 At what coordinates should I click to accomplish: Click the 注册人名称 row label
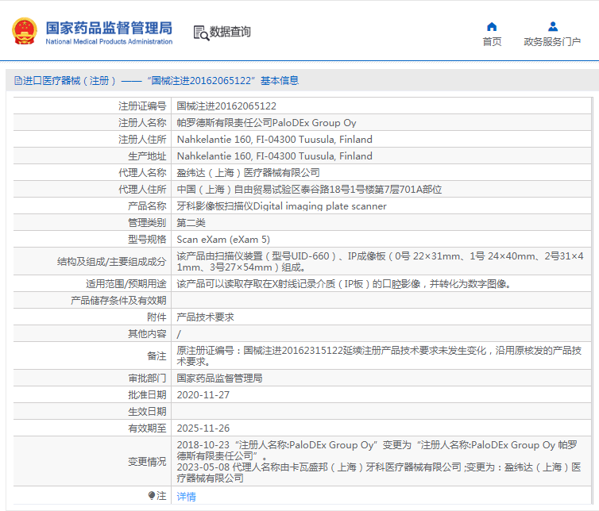142,123
